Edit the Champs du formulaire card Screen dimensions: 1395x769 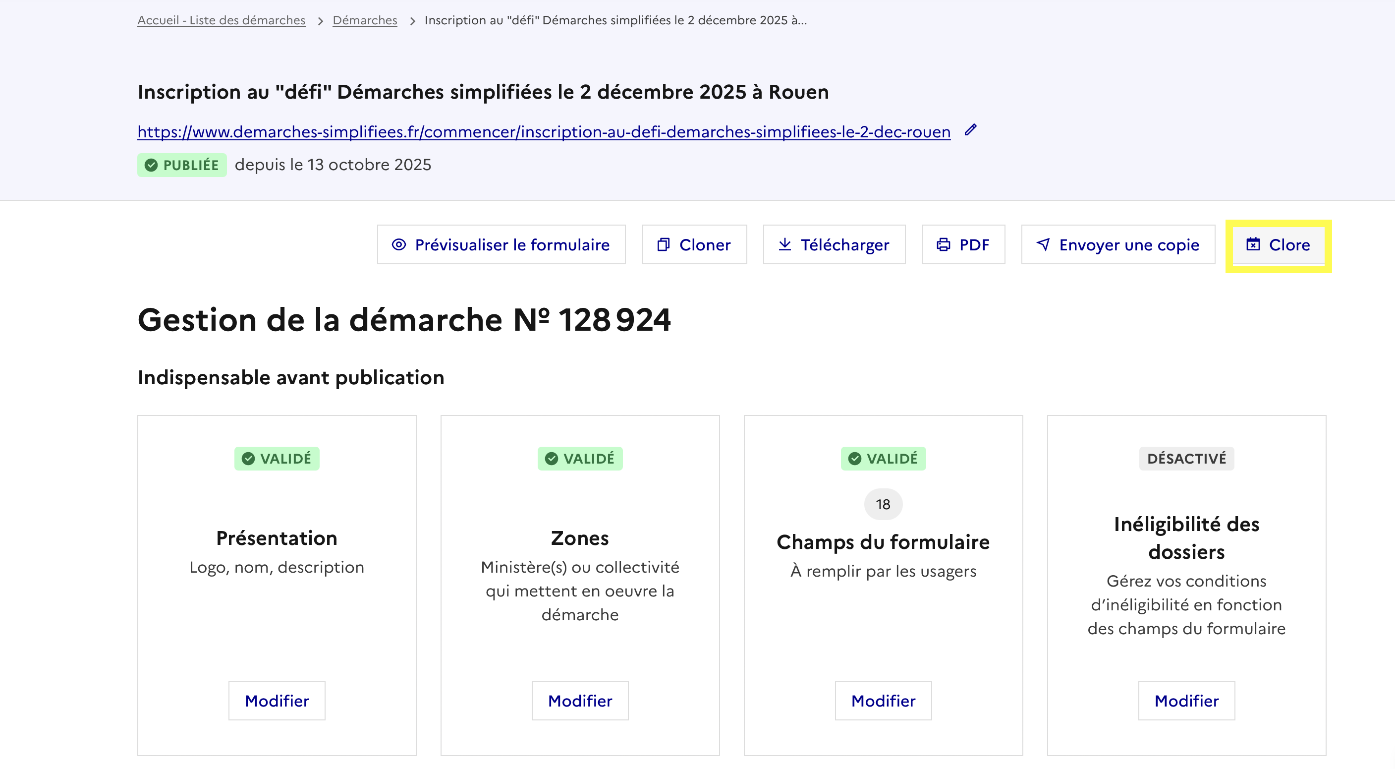883,700
